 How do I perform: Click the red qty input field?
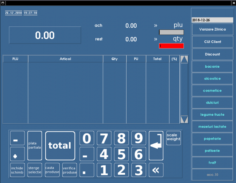[x=171, y=46]
